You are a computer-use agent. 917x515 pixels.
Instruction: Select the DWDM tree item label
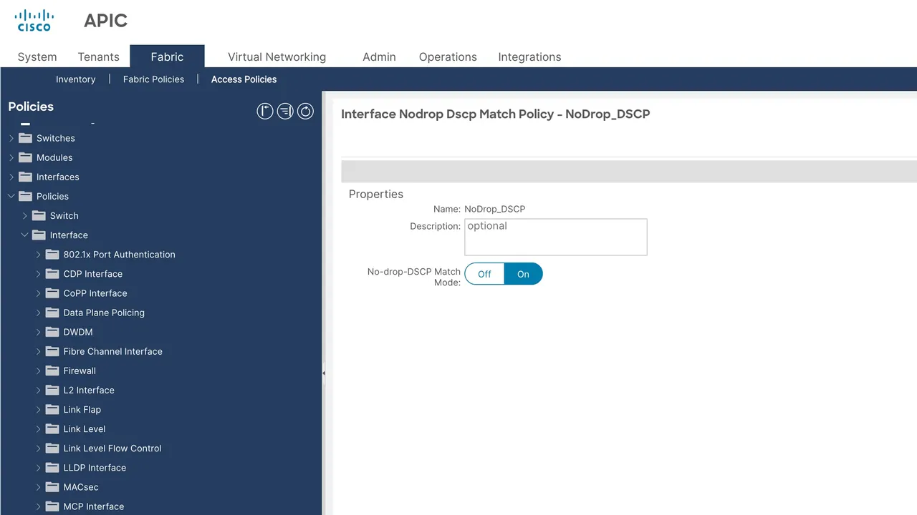click(x=78, y=332)
